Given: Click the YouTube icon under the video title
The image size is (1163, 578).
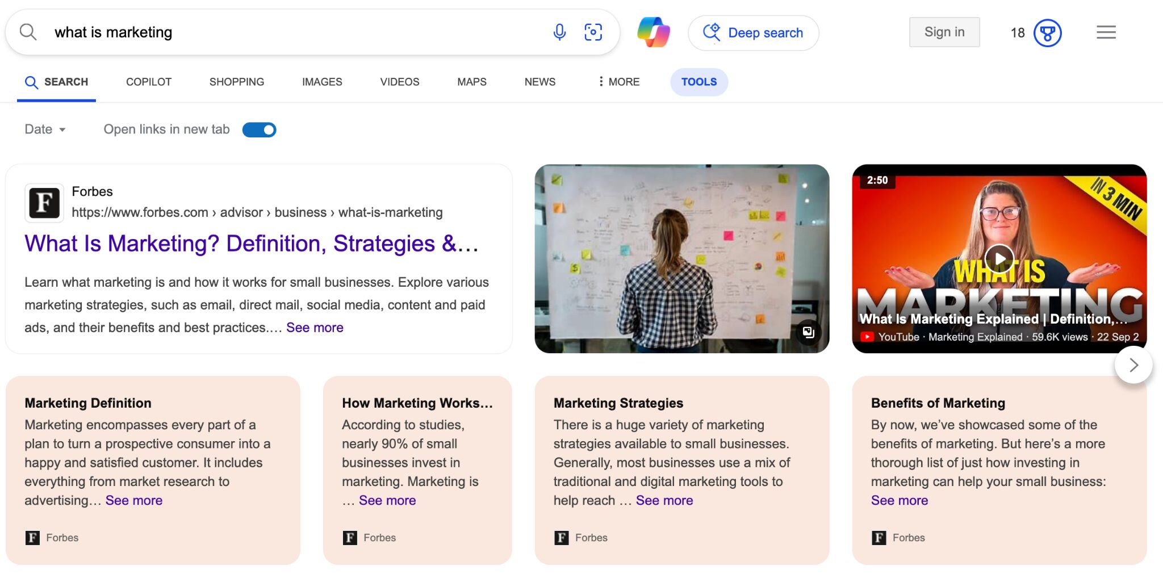Looking at the screenshot, I should [867, 336].
